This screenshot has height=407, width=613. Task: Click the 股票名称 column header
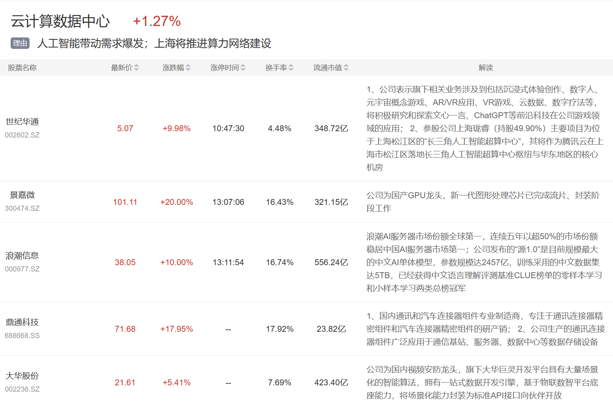click(x=22, y=68)
